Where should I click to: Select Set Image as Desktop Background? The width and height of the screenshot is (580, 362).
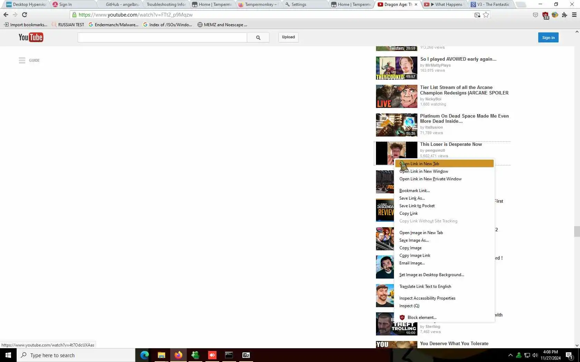point(444,275)
